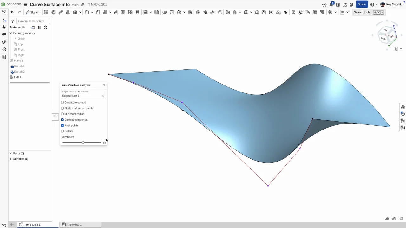Click the blue Share button
Image resolution: width=406 pixels, height=228 pixels.
362,4
